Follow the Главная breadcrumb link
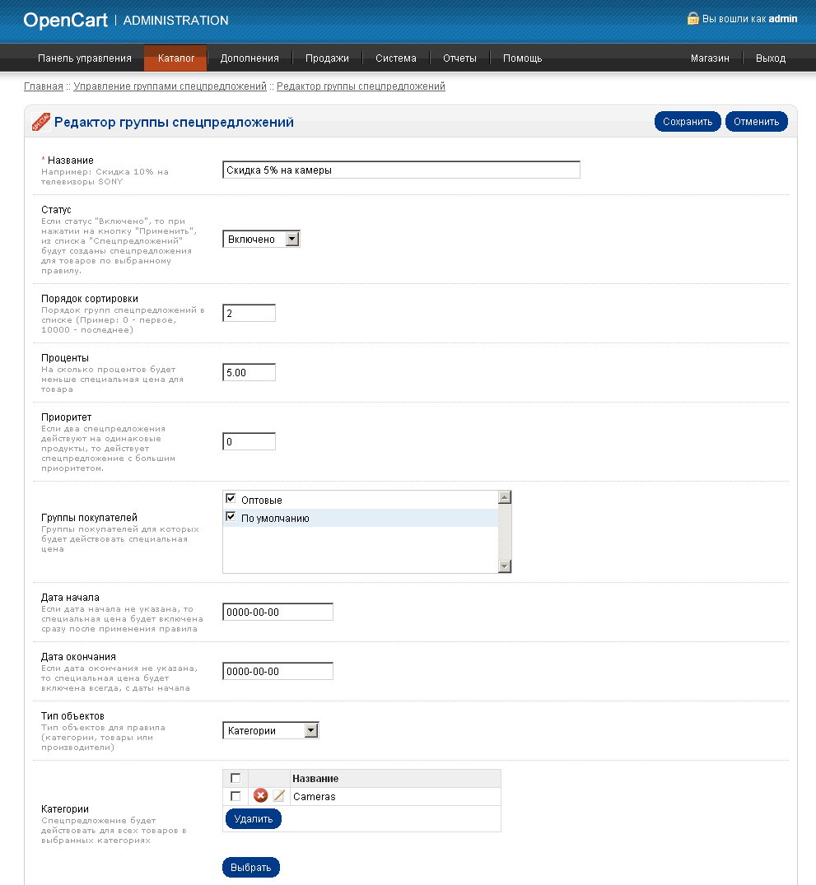 point(44,86)
